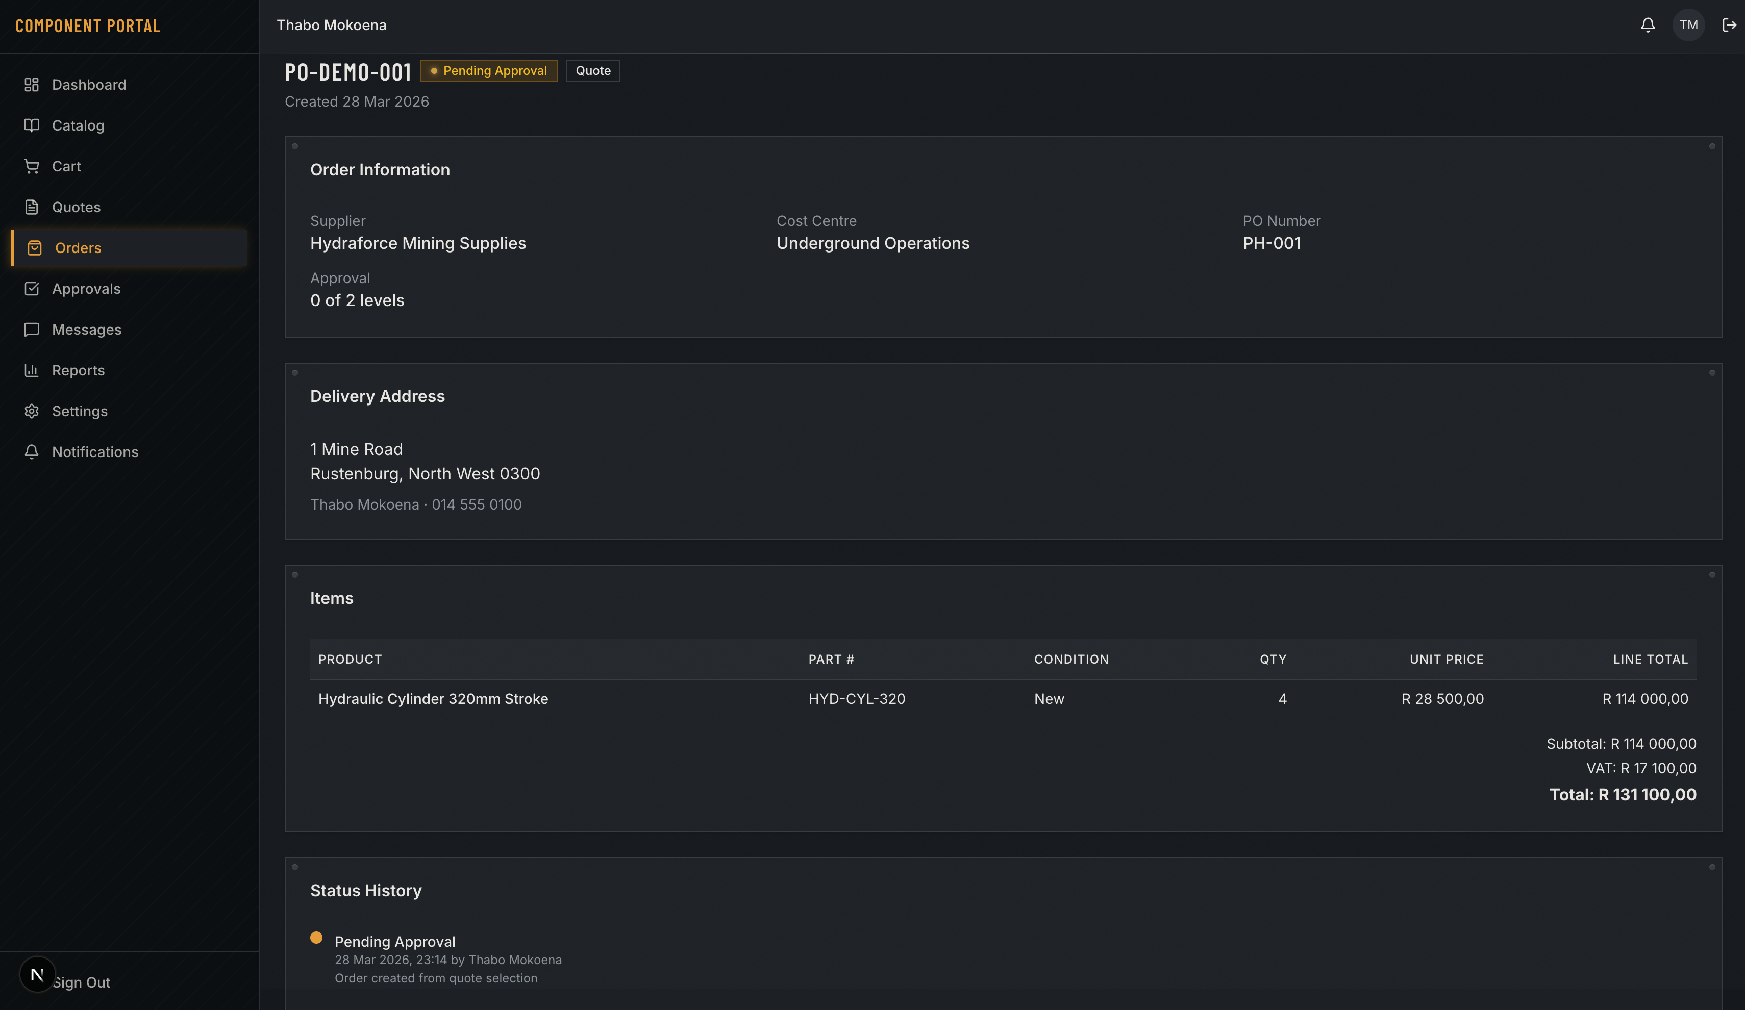Click Sign Out at the bottom
This screenshot has width=1745, height=1010.
(81, 981)
